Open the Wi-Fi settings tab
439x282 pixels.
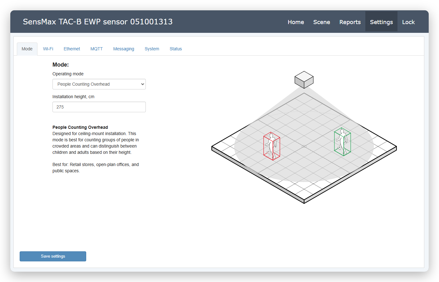[x=48, y=49]
